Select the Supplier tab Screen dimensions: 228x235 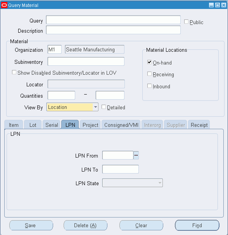(176, 125)
